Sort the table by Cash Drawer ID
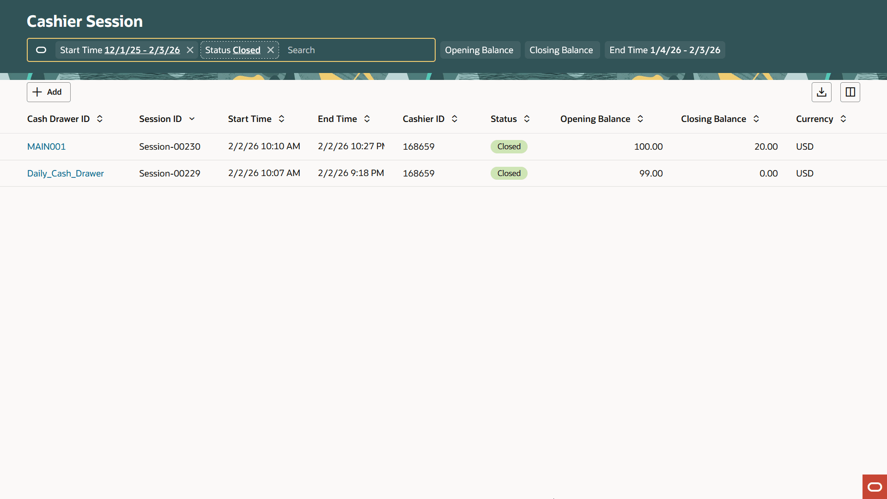Viewport: 887px width, 499px height. coord(100,119)
